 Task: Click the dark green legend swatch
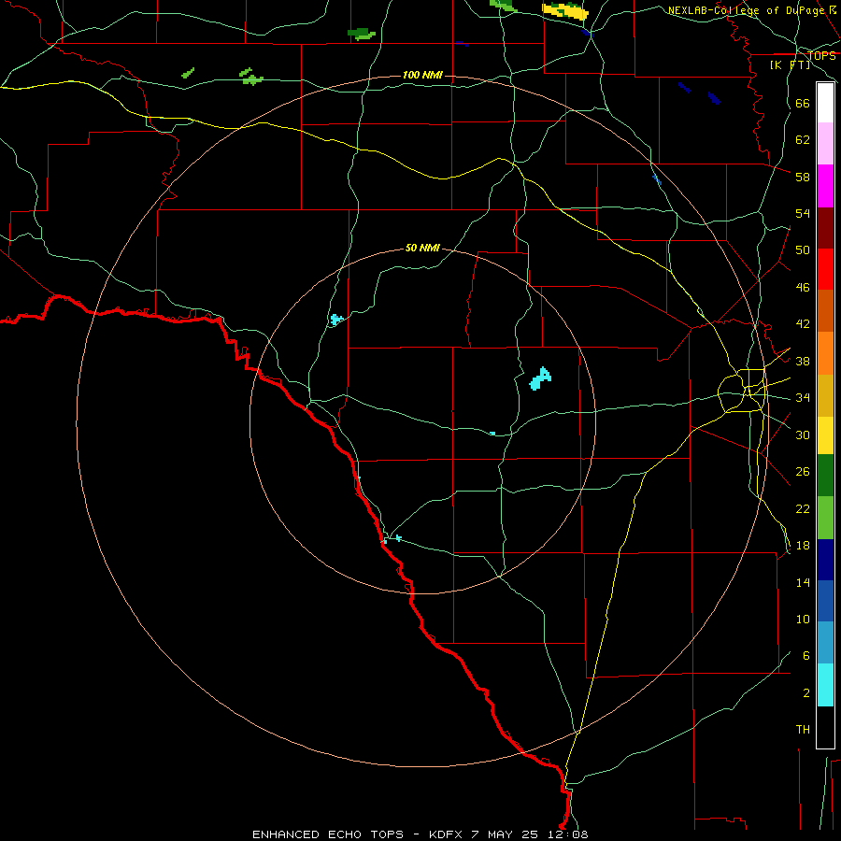[x=825, y=476]
